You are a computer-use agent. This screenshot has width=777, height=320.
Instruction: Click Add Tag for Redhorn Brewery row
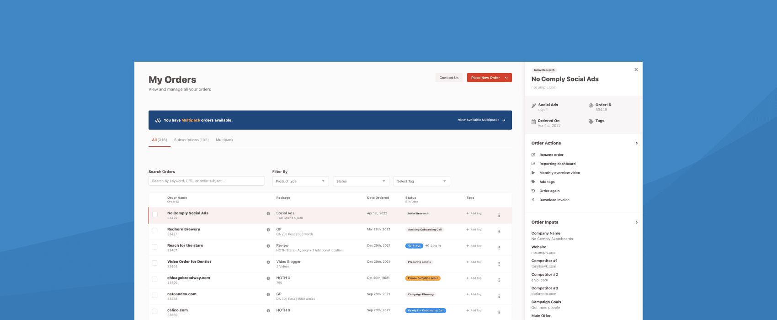pos(474,229)
